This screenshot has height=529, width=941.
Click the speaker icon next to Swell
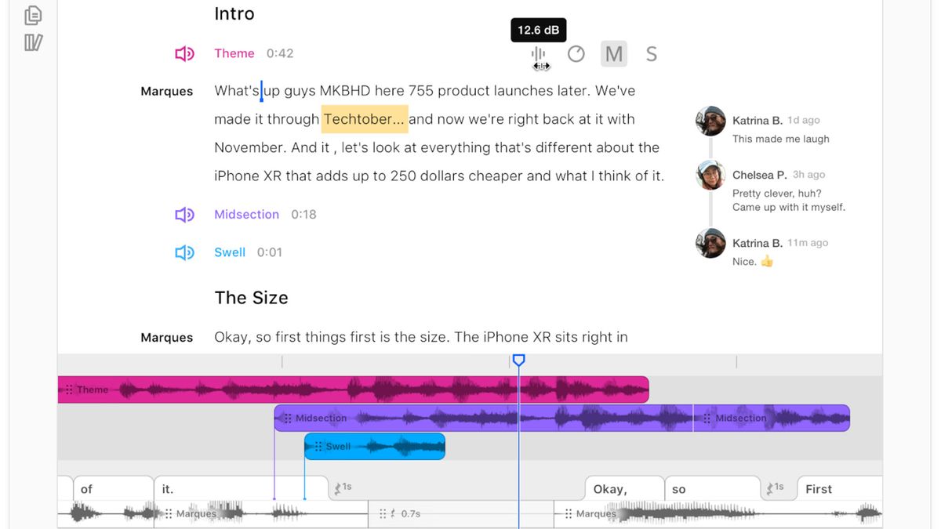click(185, 252)
